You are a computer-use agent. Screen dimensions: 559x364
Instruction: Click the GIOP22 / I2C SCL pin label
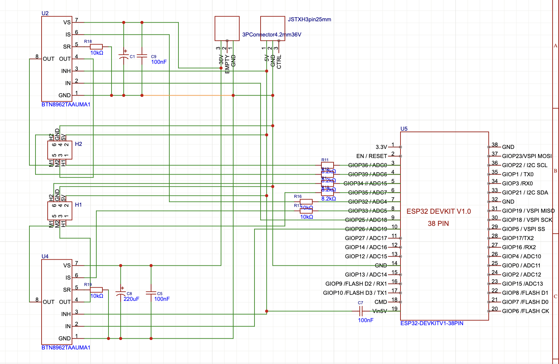point(525,165)
